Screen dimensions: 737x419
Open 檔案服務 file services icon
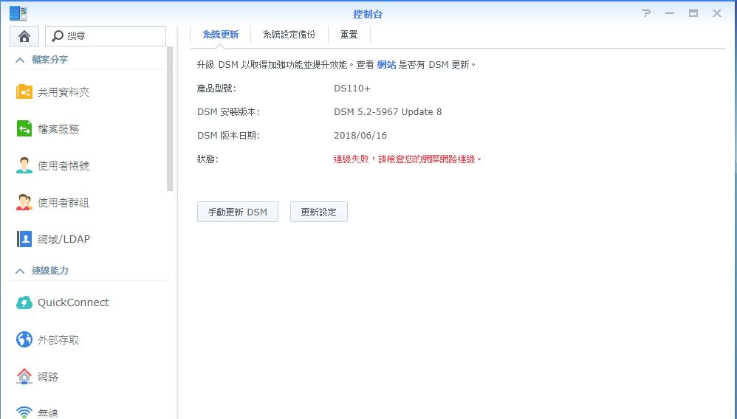[24, 128]
